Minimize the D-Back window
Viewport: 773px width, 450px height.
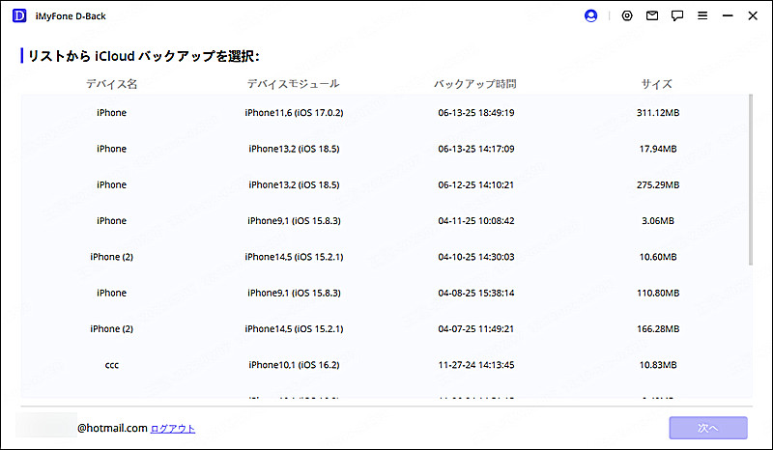click(728, 15)
